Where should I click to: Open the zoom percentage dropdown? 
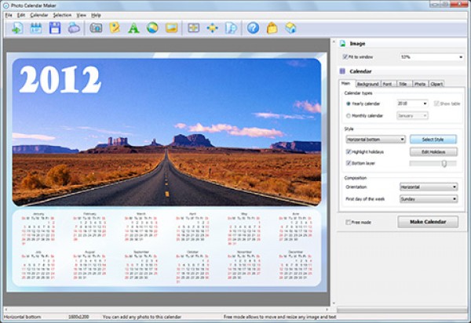431,57
